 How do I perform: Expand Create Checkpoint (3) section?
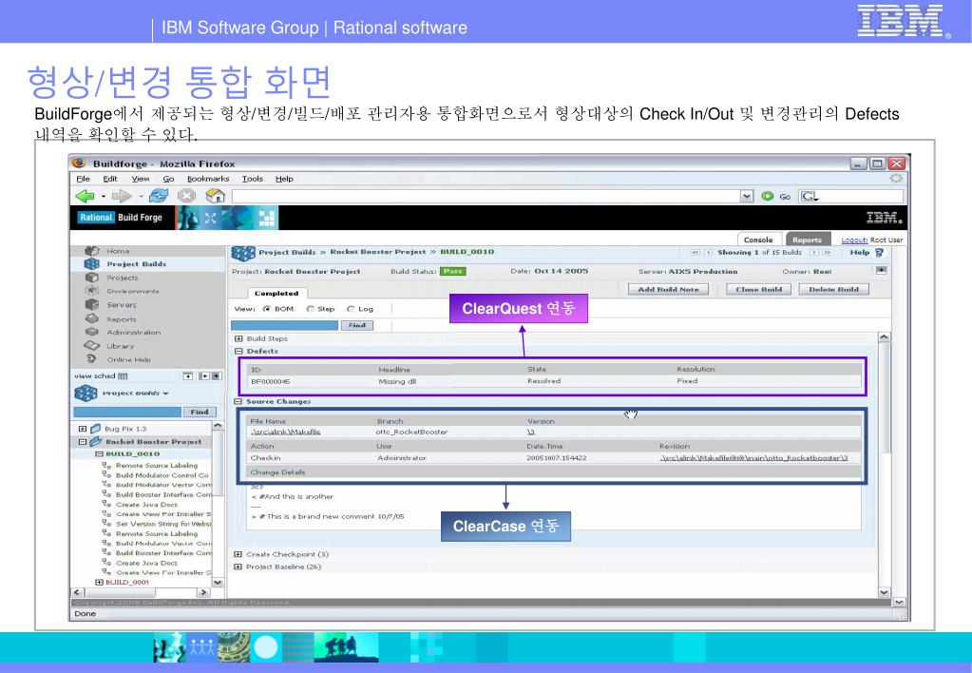point(238,554)
